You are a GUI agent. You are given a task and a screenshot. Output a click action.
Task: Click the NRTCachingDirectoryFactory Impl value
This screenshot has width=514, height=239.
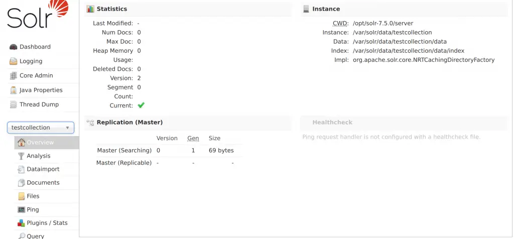[424, 60]
